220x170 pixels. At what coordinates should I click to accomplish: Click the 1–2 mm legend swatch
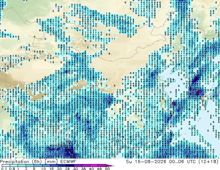[22, 165]
